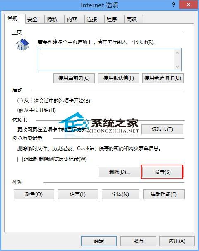Click inside the home page address field
The height and width of the screenshot is (251, 199).
coord(106,60)
